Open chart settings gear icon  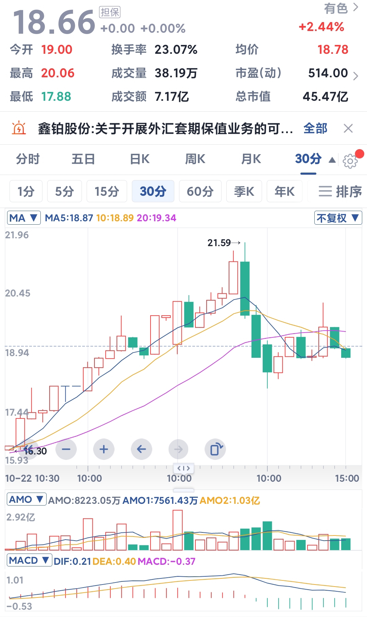(350, 161)
